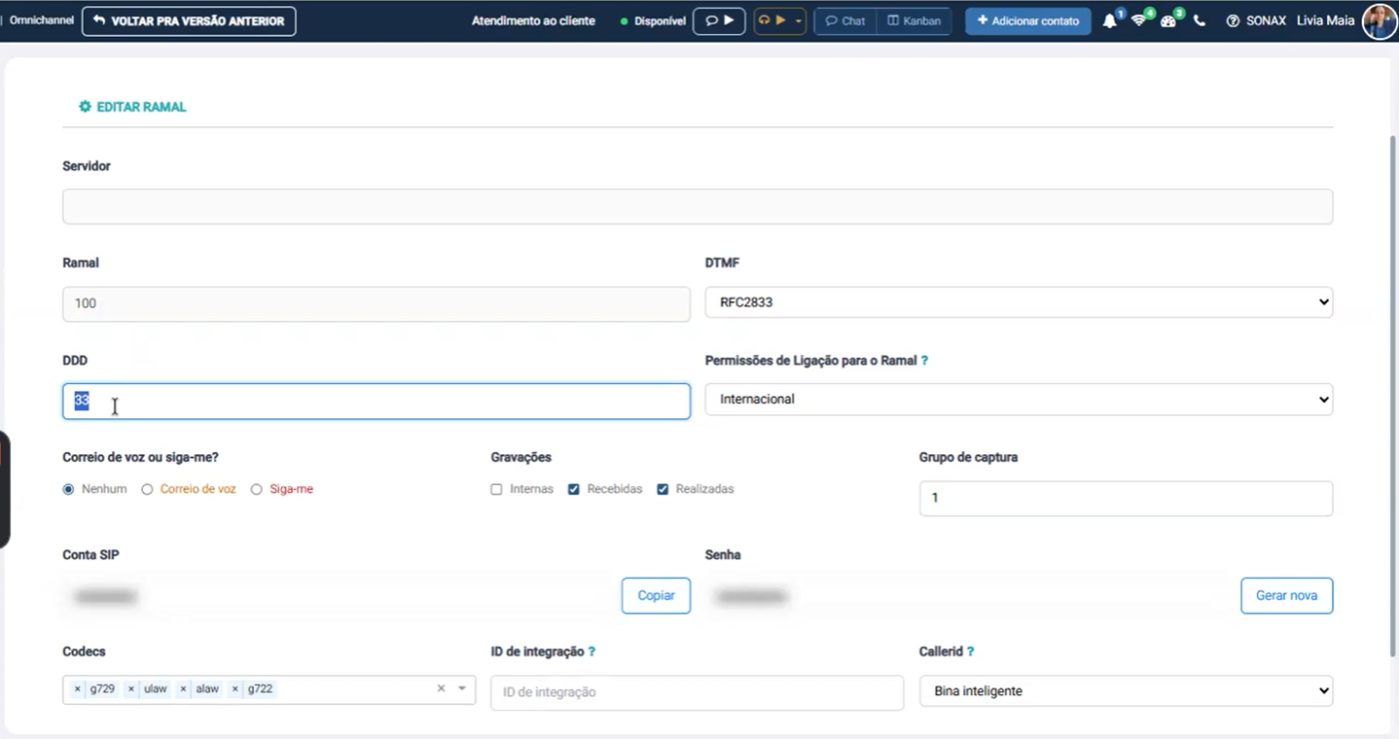The width and height of the screenshot is (1399, 739).
Task: Open Livia Maia's profile avatar
Action: click(x=1379, y=20)
